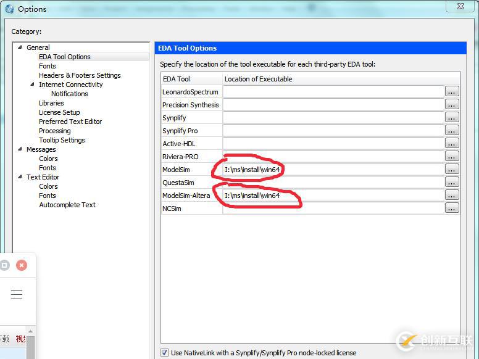Browse for ModelSim executable folder

click(452, 169)
